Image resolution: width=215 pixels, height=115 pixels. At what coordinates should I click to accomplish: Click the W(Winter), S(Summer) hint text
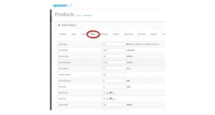tap(143, 44)
